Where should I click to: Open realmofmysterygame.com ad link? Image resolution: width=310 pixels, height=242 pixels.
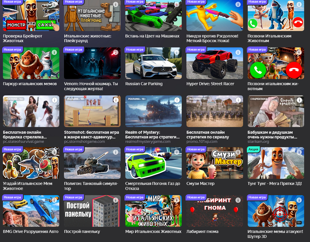(148, 142)
